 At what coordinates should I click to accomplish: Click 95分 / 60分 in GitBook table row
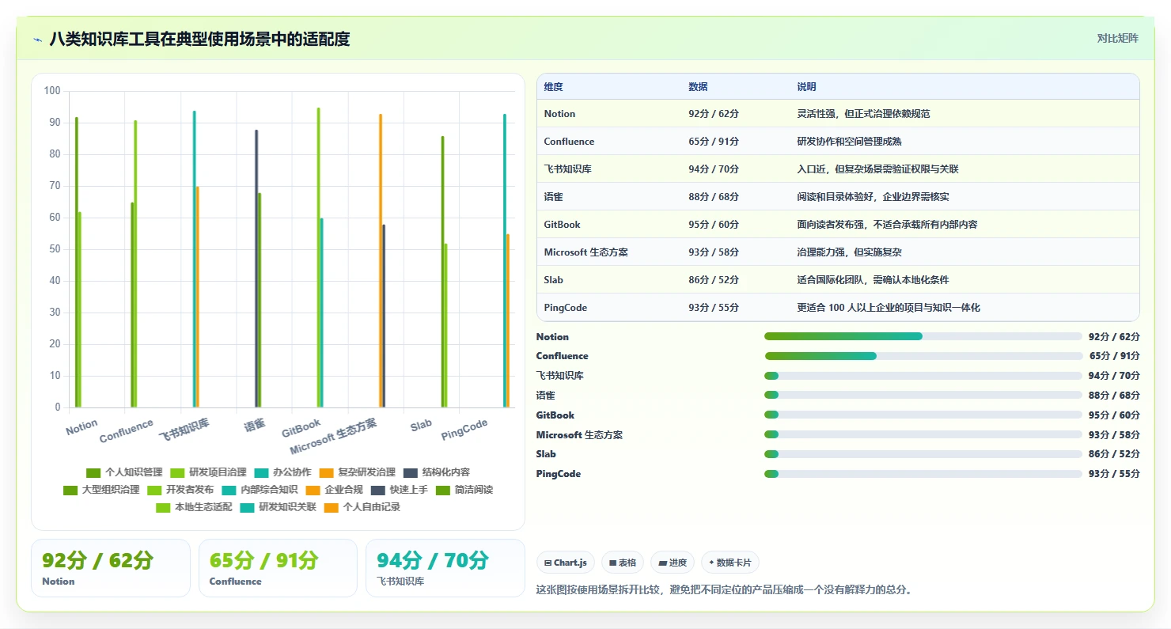[714, 225]
